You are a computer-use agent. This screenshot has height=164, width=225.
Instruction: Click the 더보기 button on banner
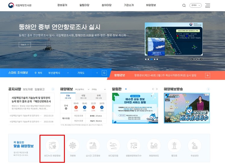click(x=25, y=45)
